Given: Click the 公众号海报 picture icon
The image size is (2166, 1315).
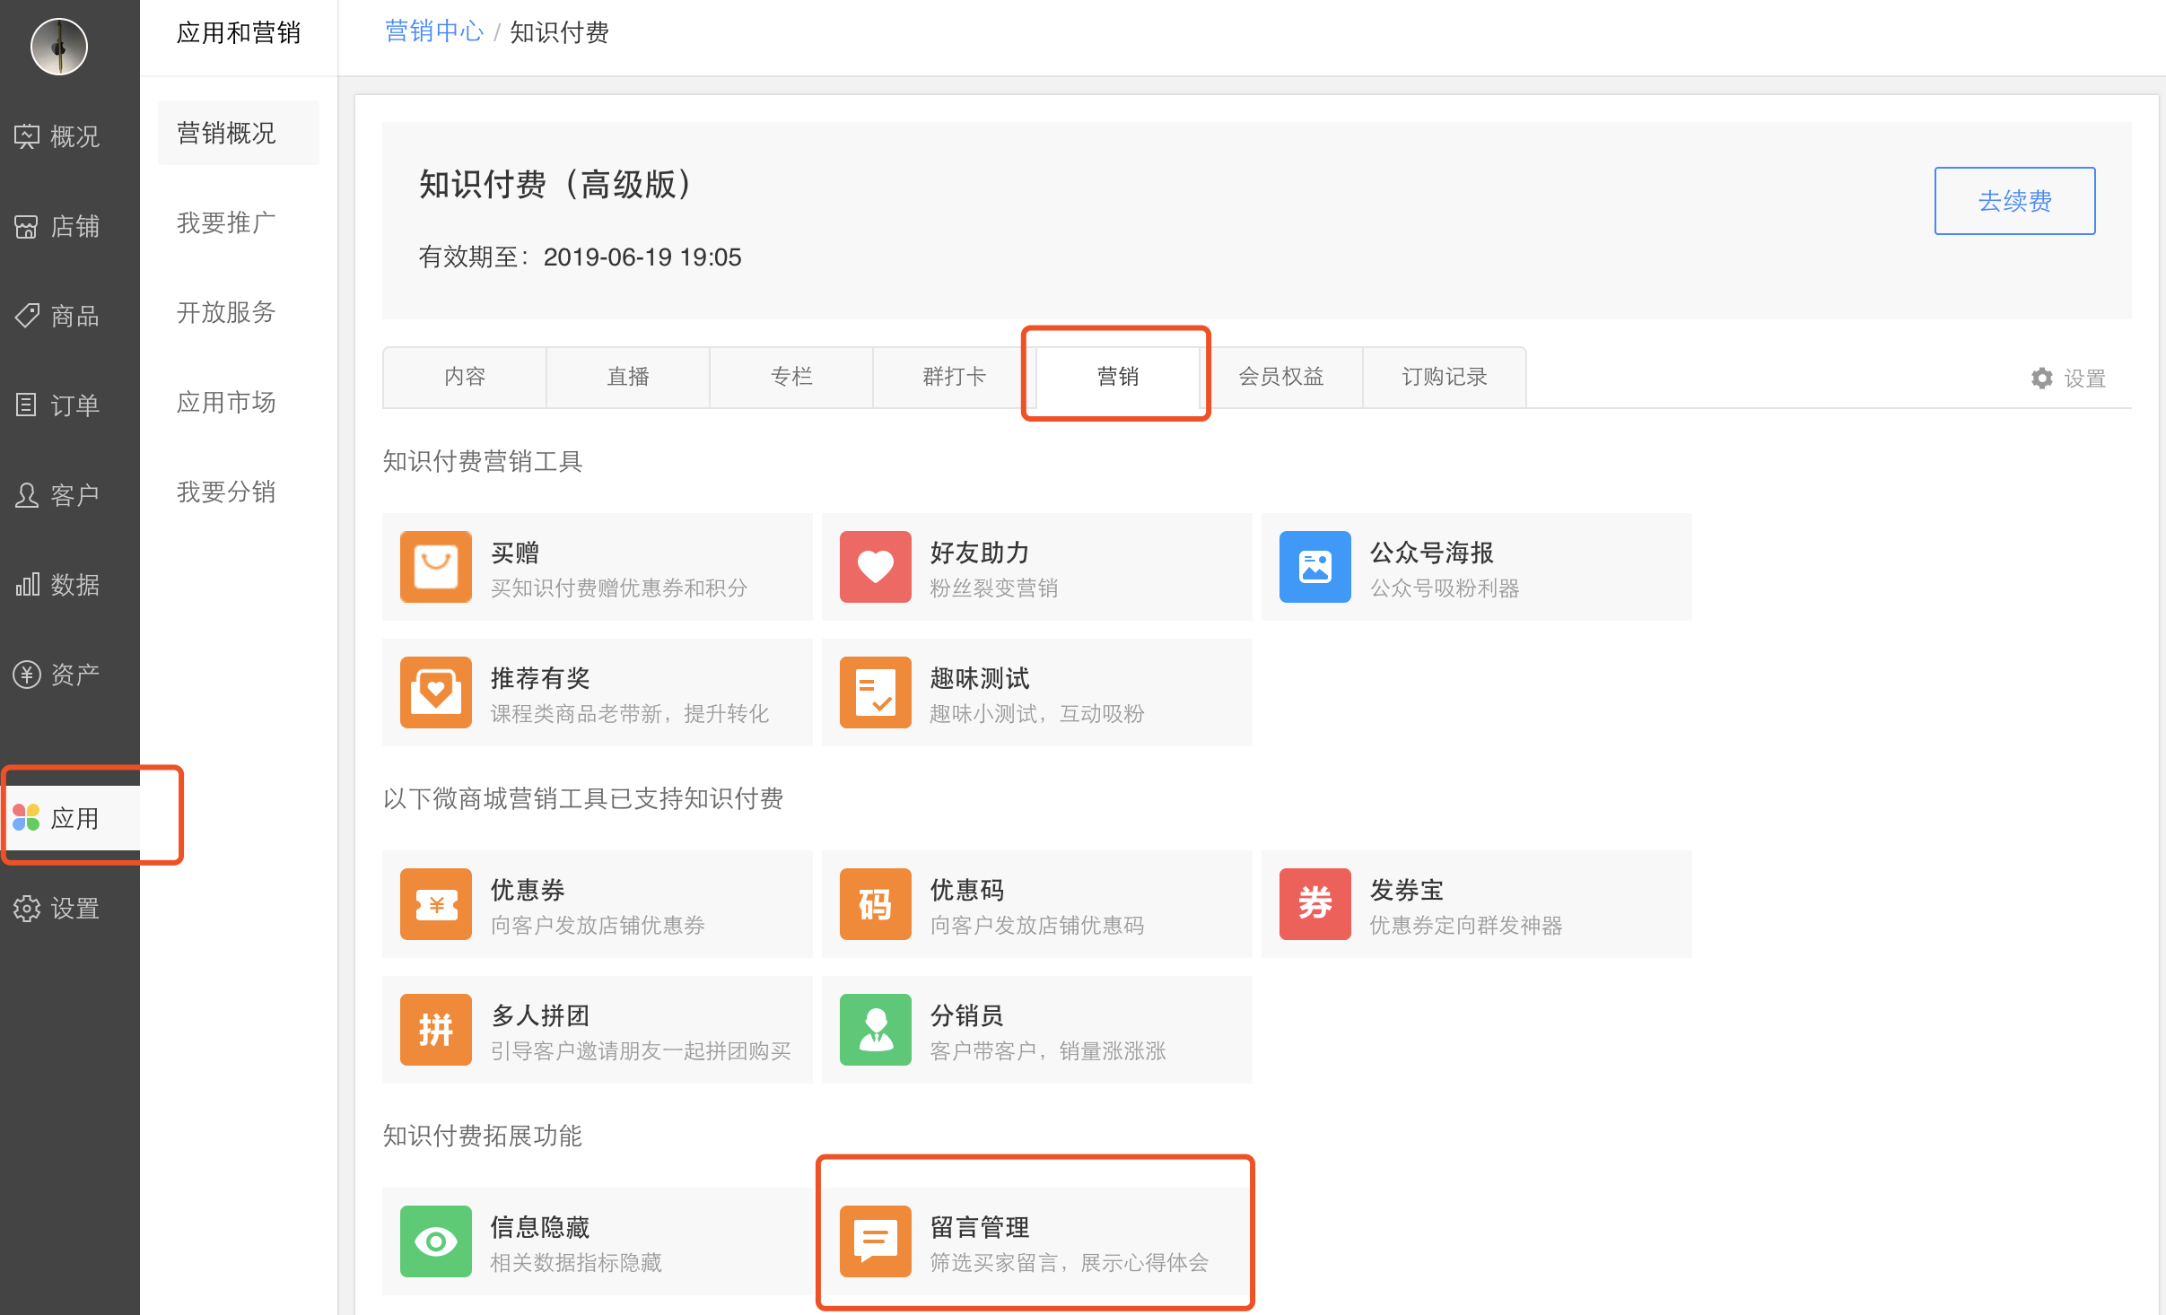Looking at the screenshot, I should click(1314, 566).
